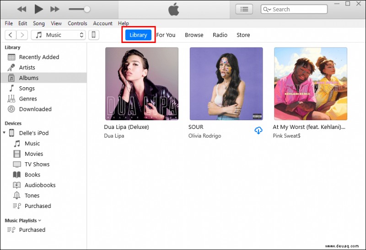Skip ahead with the fast-forward button
The height and width of the screenshot is (250, 366).
55,9
